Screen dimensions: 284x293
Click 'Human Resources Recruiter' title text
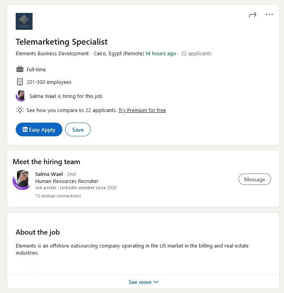click(67, 181)
